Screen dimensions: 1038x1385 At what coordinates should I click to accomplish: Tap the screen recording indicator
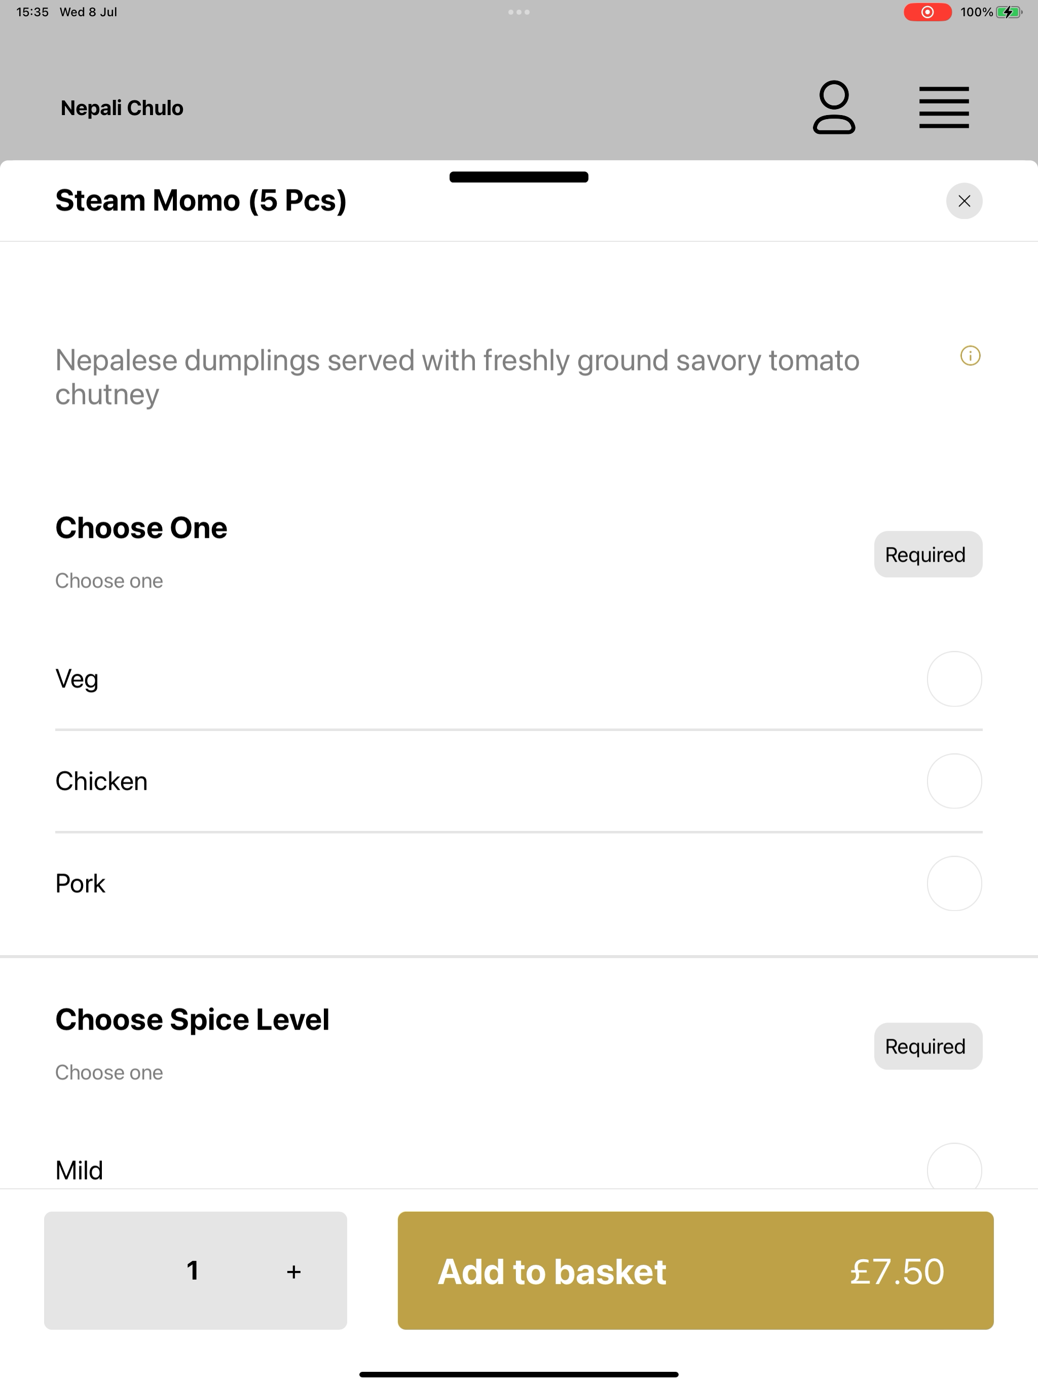(927, 12)
